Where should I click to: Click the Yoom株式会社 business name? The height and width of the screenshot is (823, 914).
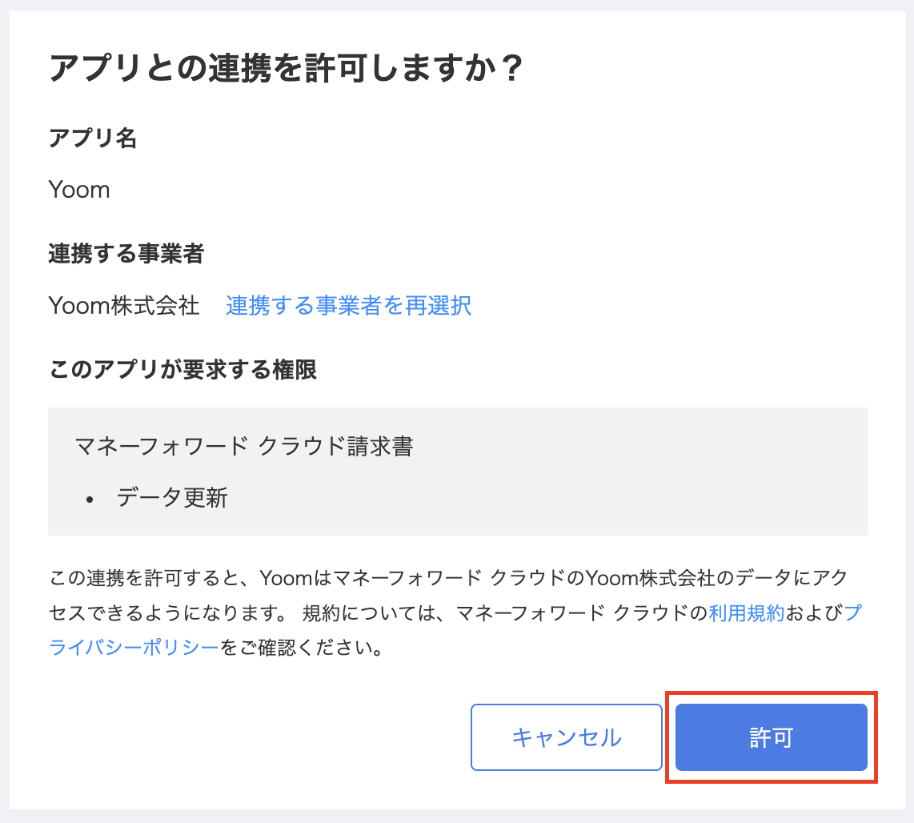[124, 306]
